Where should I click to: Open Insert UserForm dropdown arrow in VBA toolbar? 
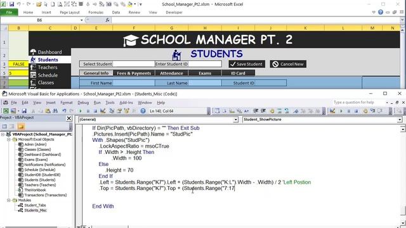click(x=18, y=111)
